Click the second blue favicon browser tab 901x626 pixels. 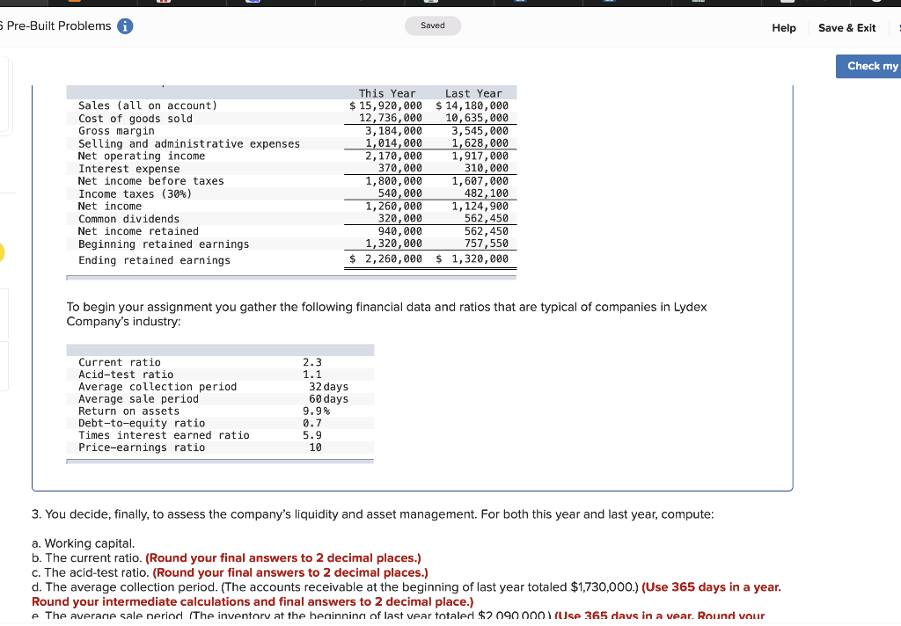click(518, 3)
